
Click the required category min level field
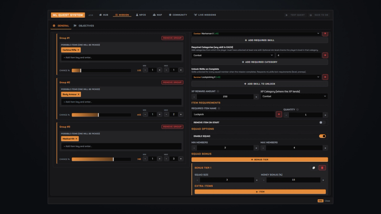click(298, 55)
